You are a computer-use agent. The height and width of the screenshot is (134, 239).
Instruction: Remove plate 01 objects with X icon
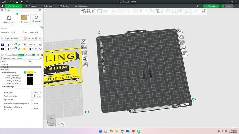click(x=83, y=41)
